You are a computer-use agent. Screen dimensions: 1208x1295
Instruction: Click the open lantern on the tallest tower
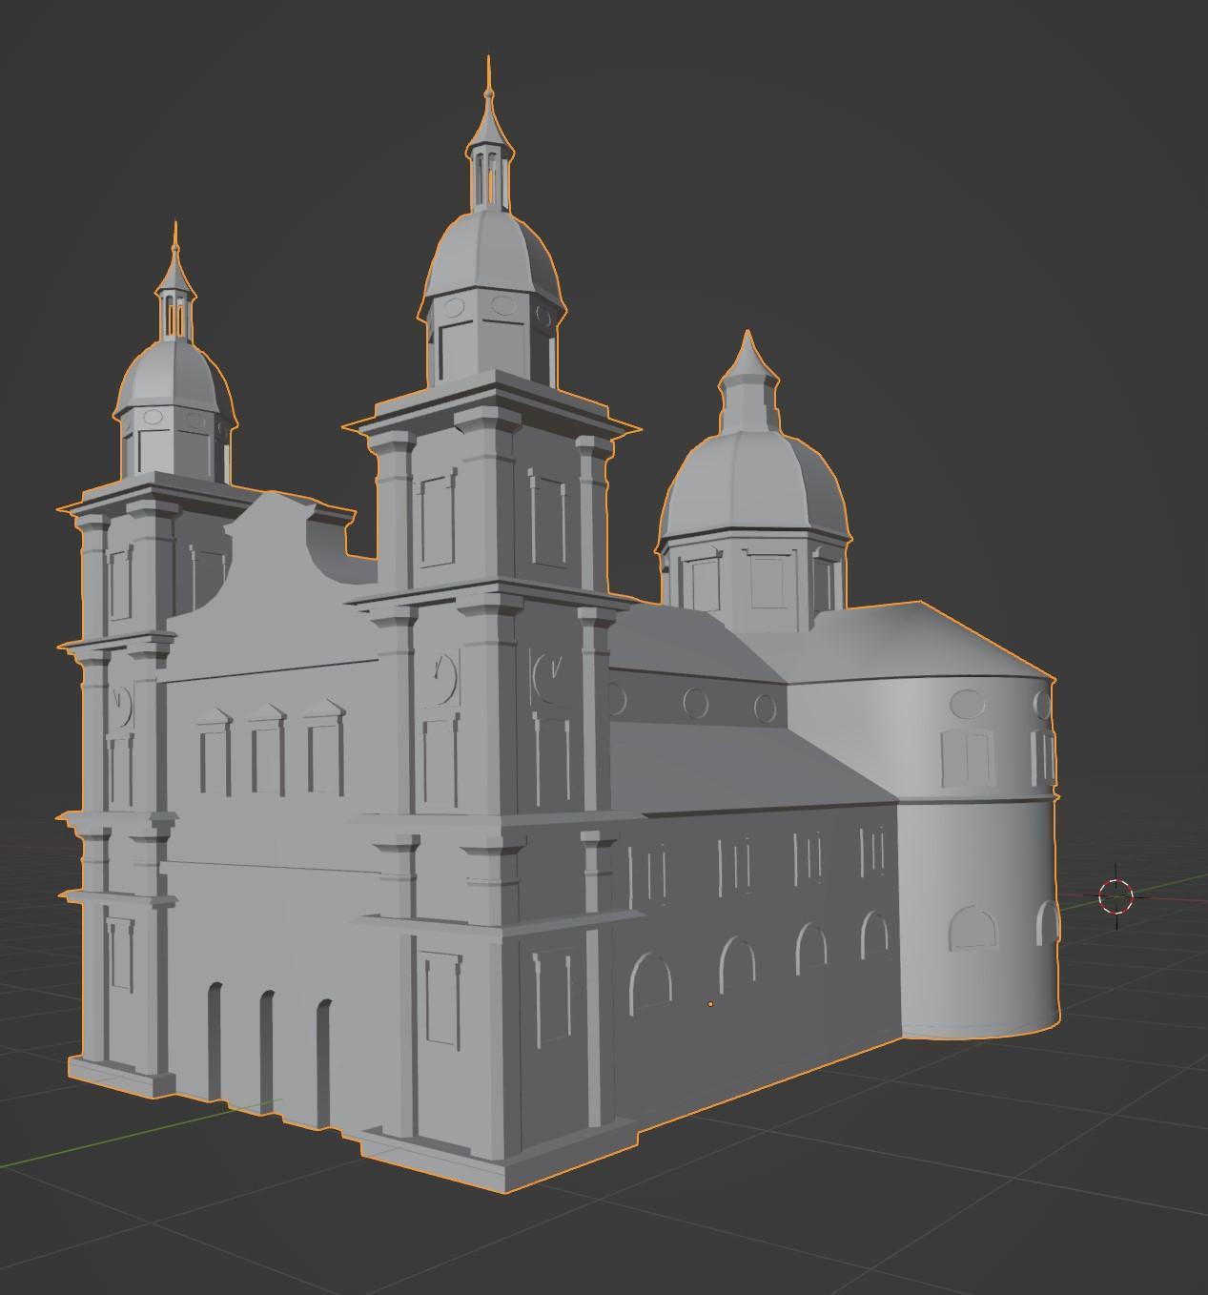click(x=489, y=176)
